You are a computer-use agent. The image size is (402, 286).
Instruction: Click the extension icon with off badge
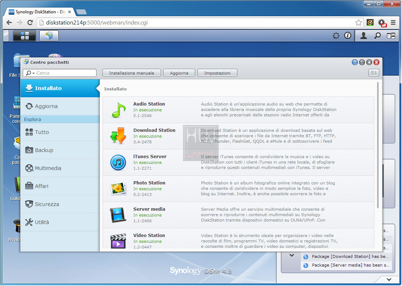[x=382, y=23]
